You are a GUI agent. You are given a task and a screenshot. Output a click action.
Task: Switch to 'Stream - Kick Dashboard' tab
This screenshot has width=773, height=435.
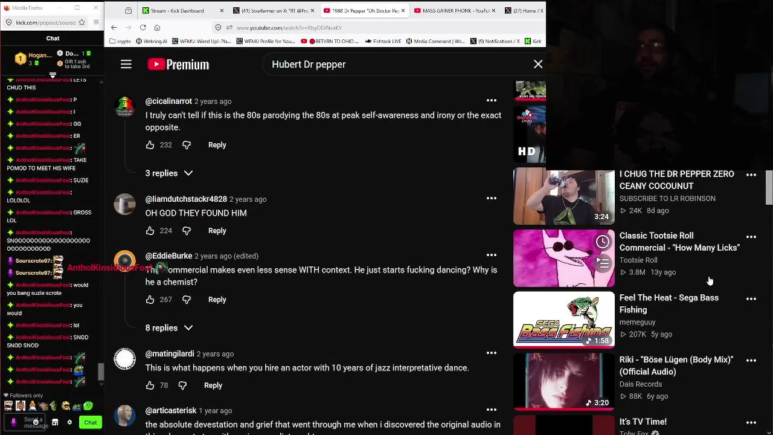coord(183,11)
